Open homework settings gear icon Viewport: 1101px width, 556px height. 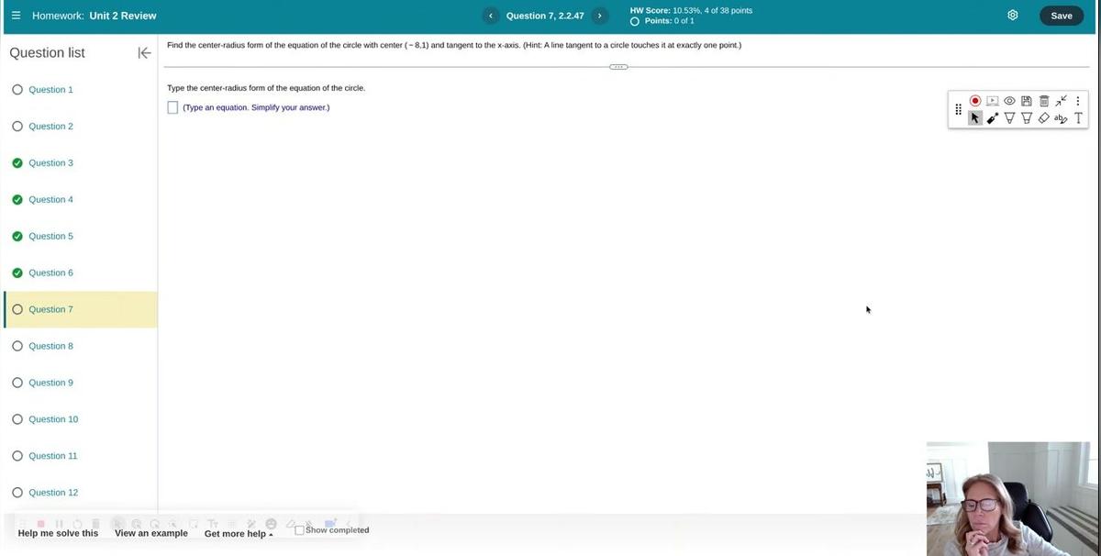click(x=1013, y=16)
